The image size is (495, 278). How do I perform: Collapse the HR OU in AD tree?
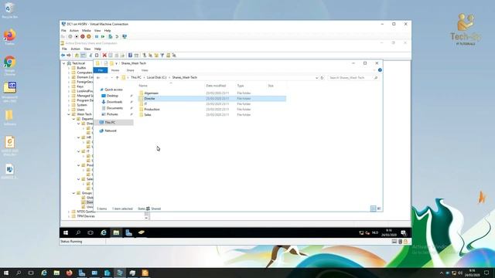79,137
